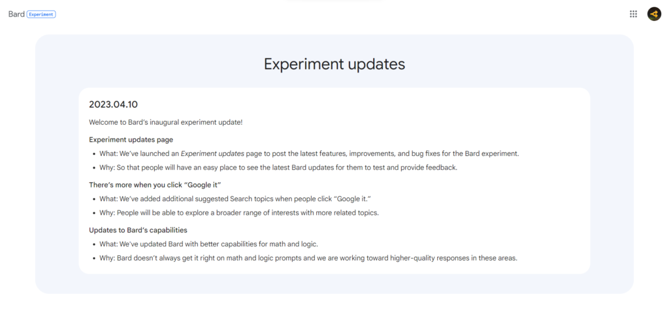Click the "There's more when you click Google it" heading
The height and width of the screenshot is (322, 669).
tap(155, 185)
